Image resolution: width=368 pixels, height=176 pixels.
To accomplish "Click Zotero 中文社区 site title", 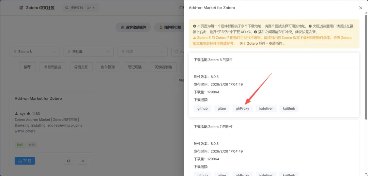I will (x=40, y=8).
